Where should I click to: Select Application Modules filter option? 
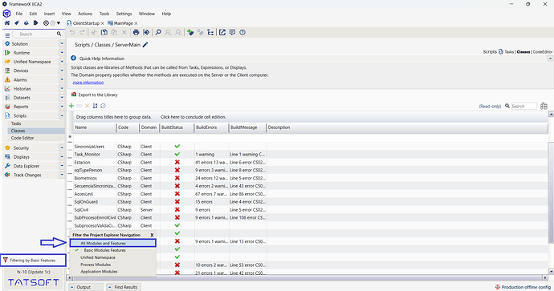(x=99, y=272)
